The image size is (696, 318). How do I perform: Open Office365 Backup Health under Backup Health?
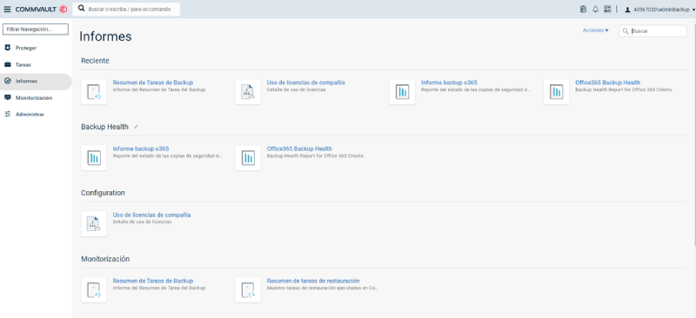pyautogui.click(x=299, y=149)
